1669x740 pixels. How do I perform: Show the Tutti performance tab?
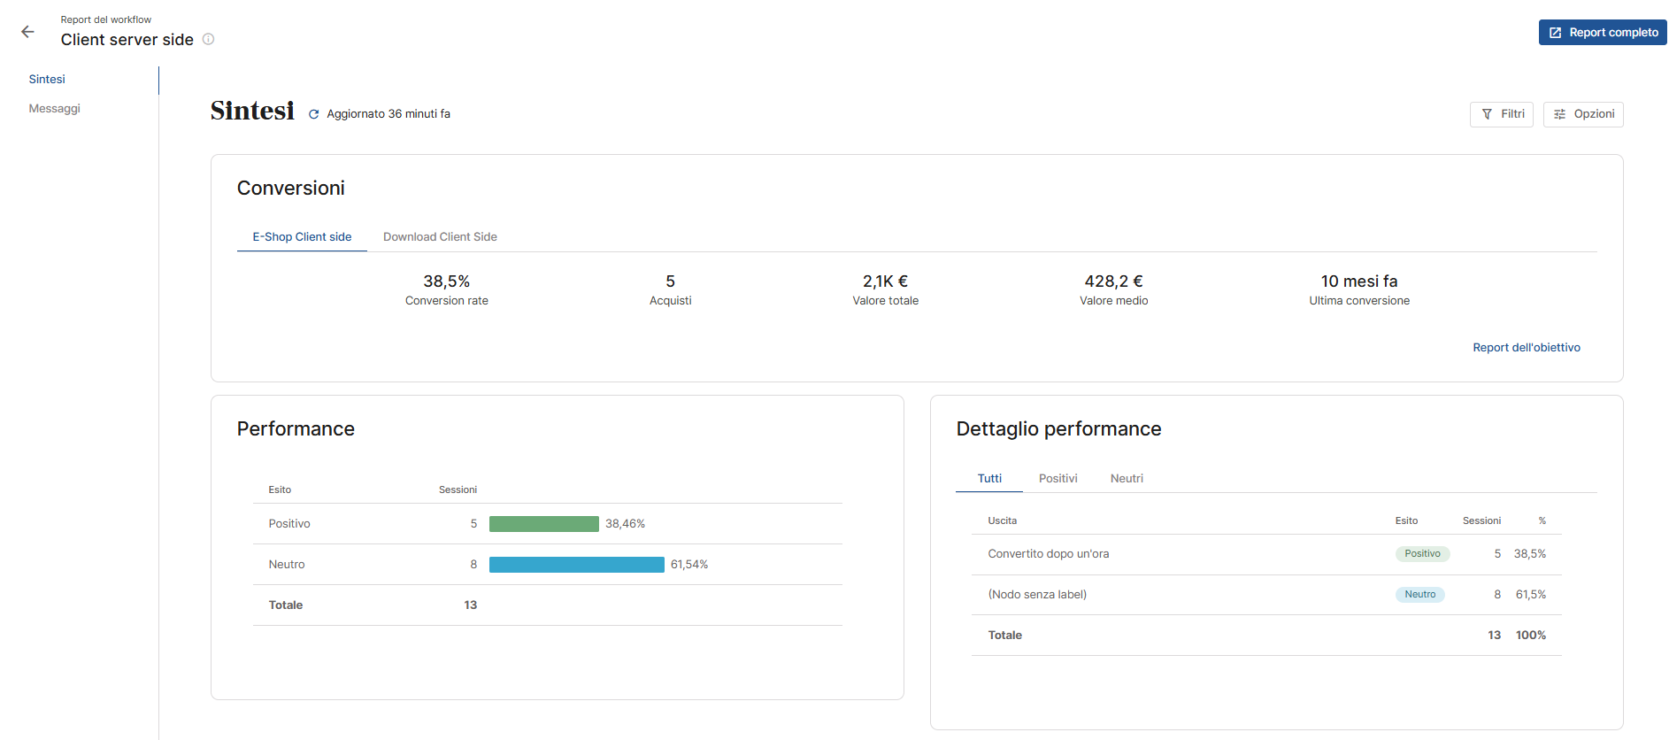pos(989,479)
